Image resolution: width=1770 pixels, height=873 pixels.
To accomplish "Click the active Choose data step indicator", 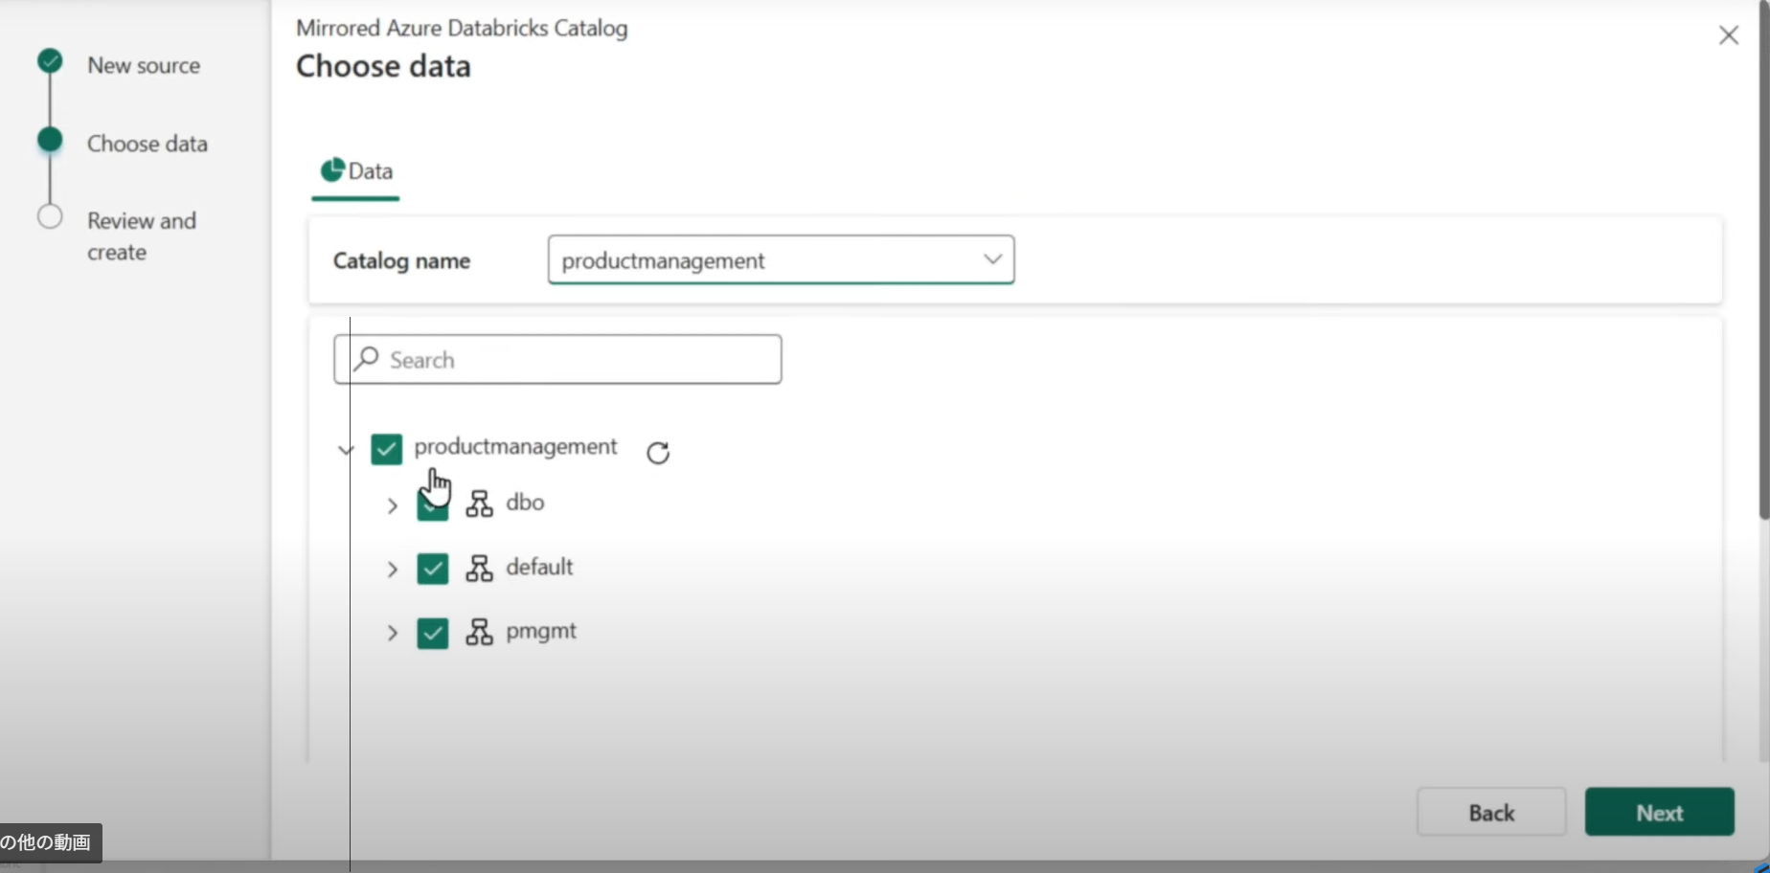I will coord(50,140).
